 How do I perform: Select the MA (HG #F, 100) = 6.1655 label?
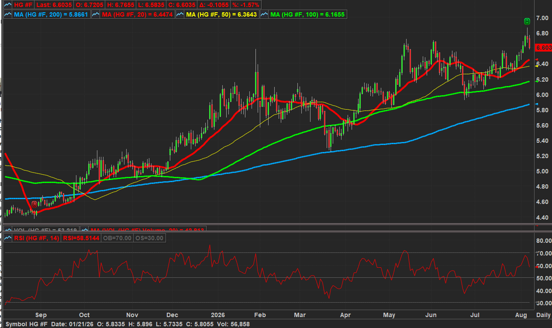point(307,14)
